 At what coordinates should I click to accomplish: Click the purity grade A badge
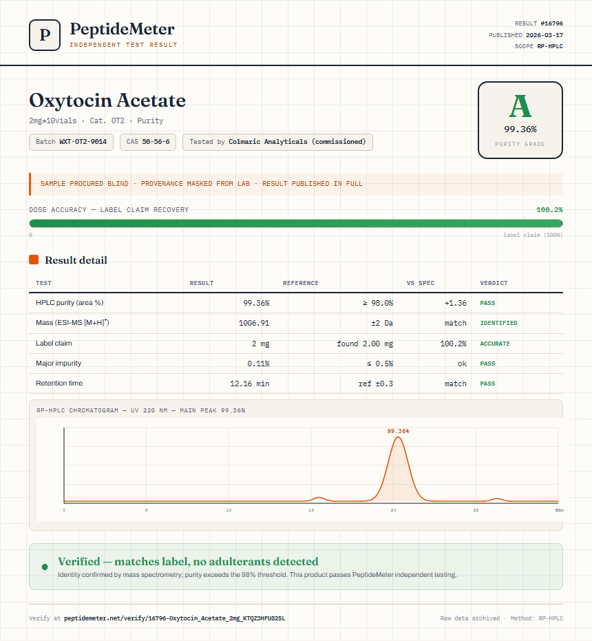[520, 120]
